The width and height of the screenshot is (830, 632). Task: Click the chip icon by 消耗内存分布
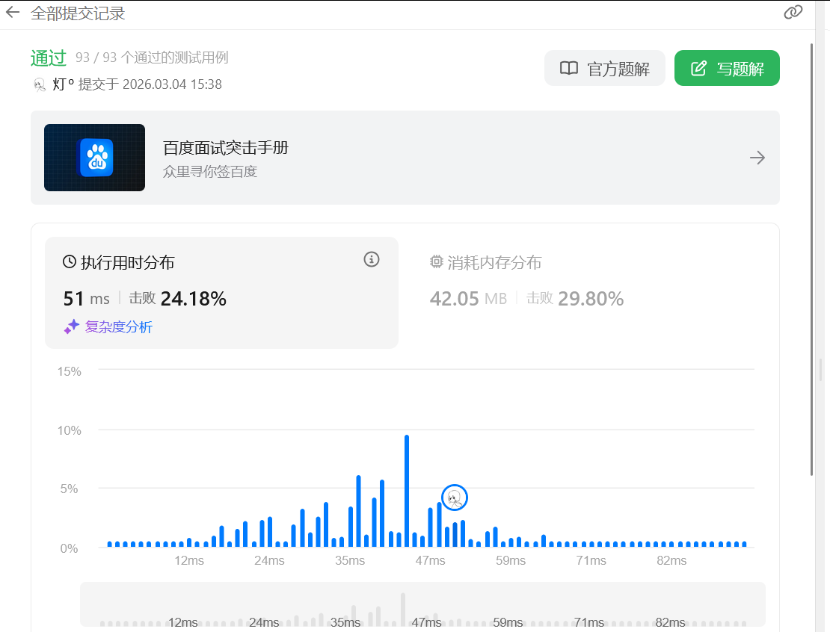tap(437, 262)
